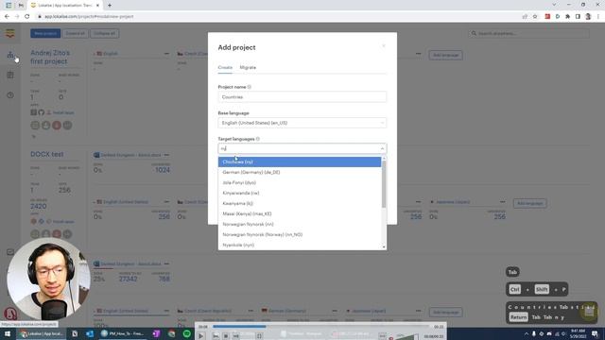Click the browser extensions puzzle icon
This screenshot has height=340, width=605.
[x=567, y=17]
